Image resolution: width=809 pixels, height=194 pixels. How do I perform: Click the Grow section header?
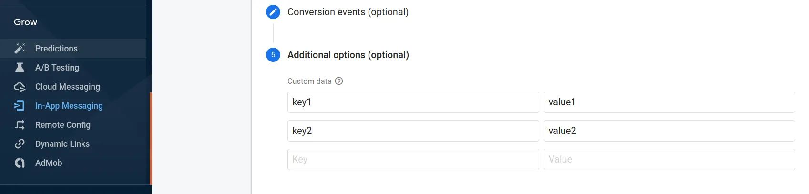click(26, 22)
